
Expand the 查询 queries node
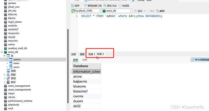tap(4, 78)
